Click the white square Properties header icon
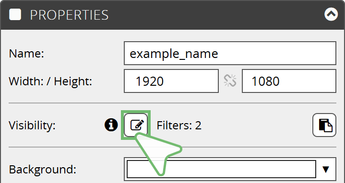 [15, 14]
